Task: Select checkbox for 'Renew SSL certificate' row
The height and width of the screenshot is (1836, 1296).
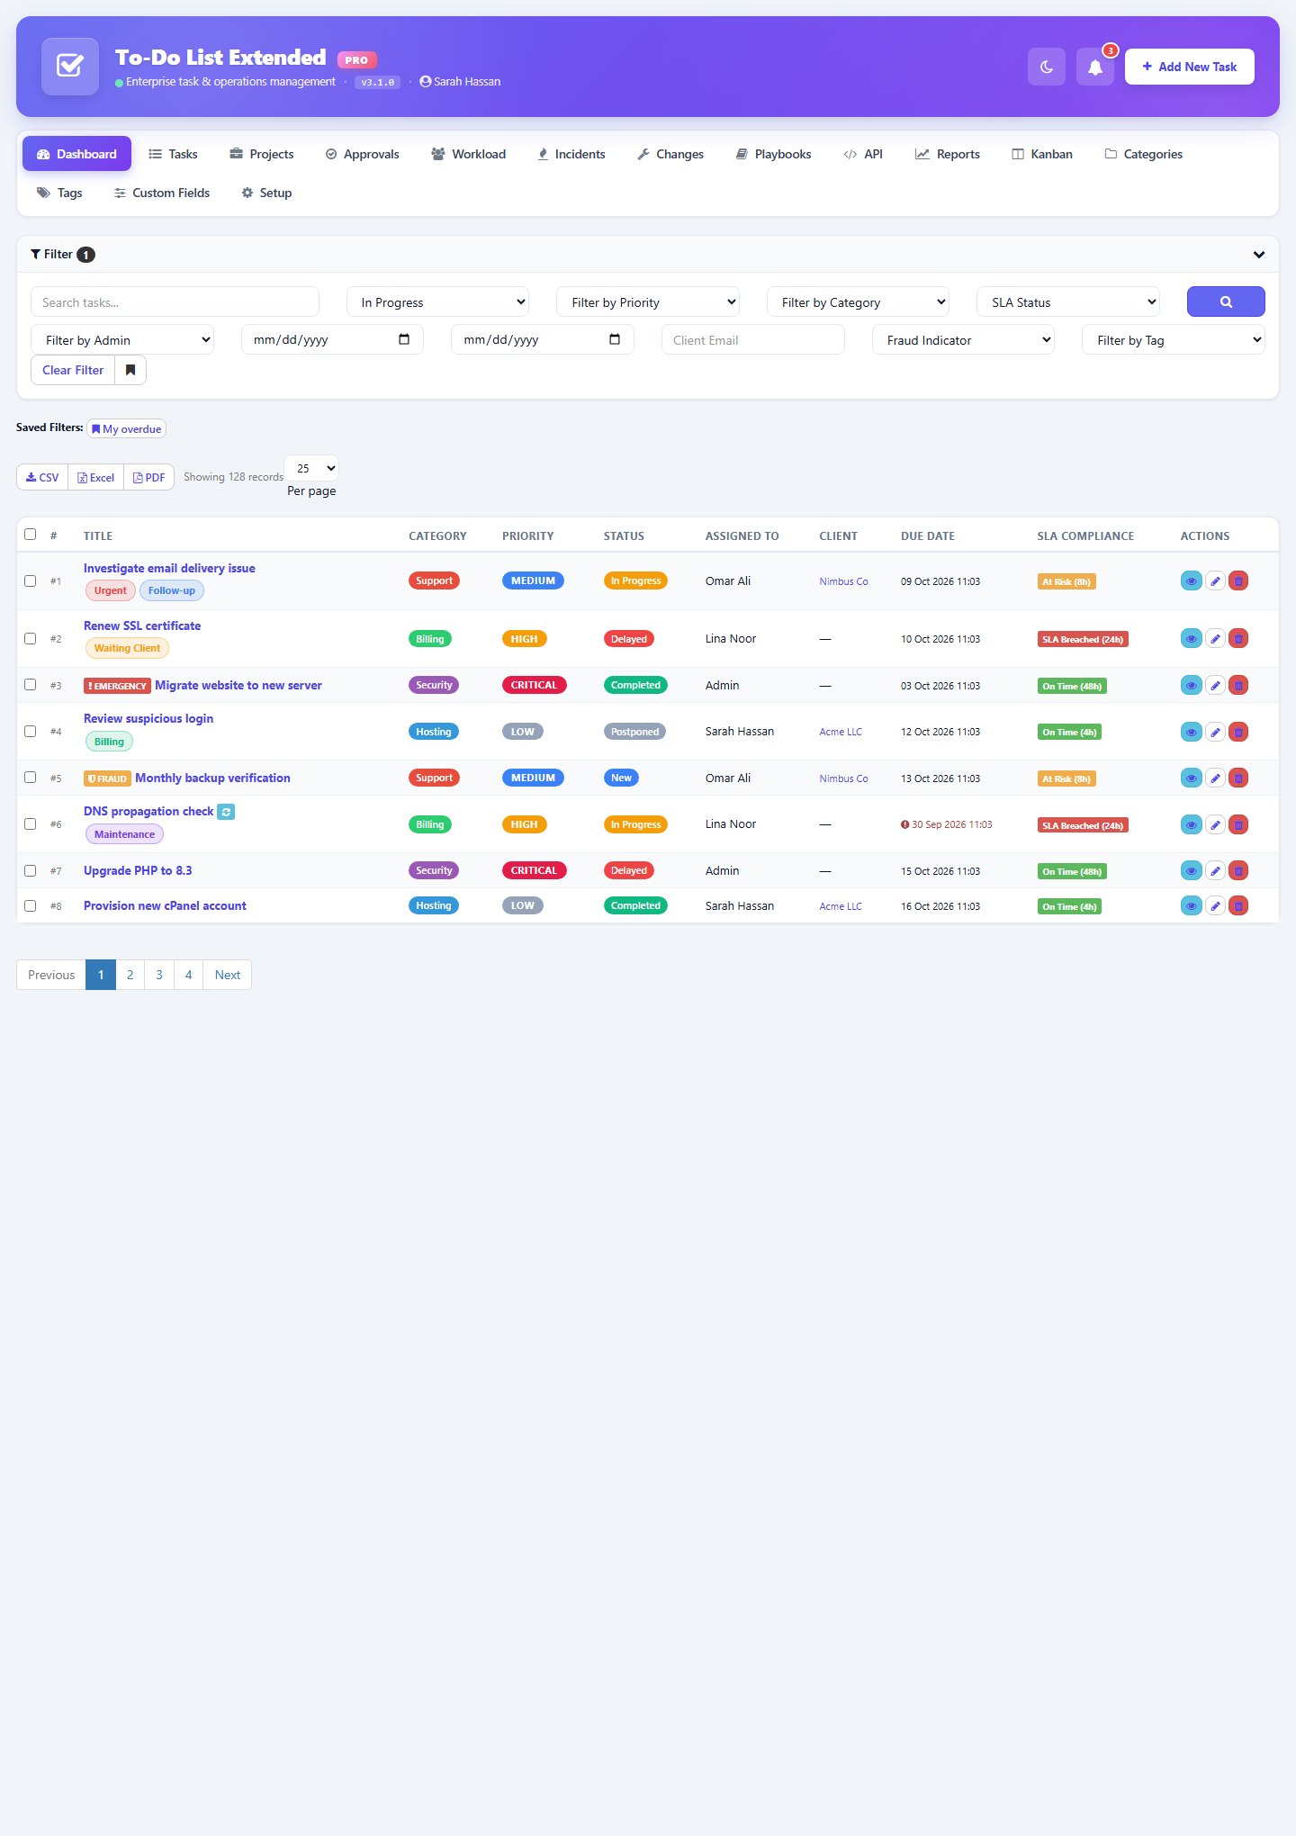Action: 30,638
